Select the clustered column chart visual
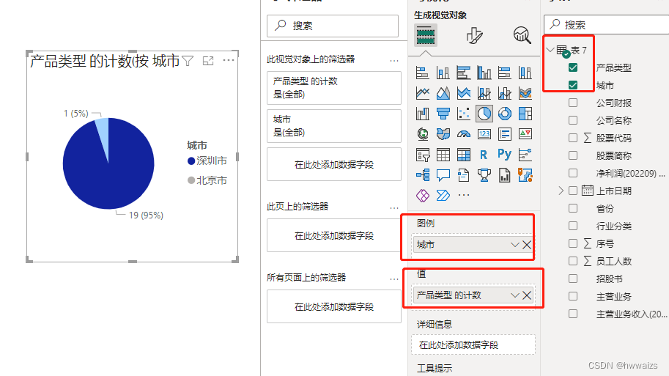 click(484, 73)
